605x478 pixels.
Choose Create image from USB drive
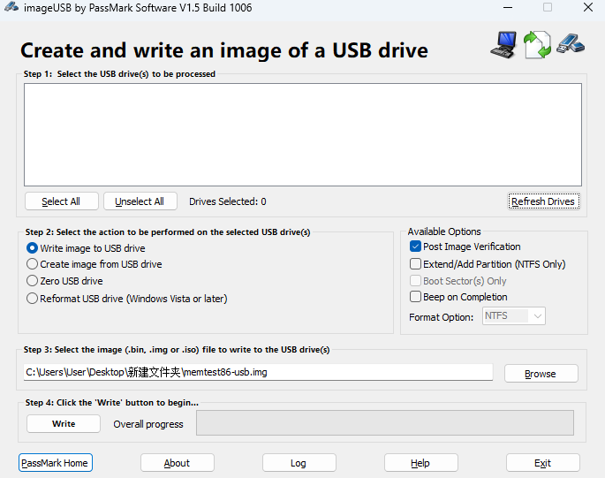[x=33, y=264]
